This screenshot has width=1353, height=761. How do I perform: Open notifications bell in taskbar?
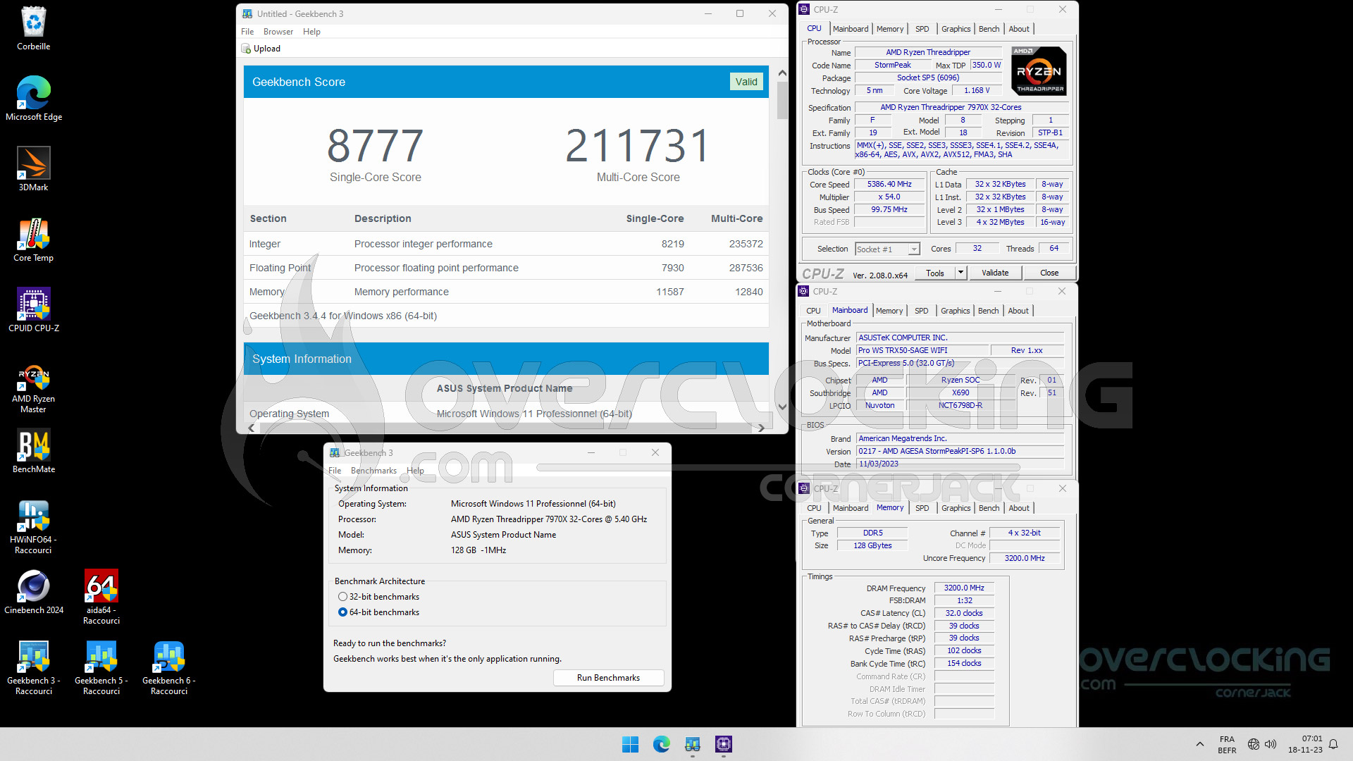[x=1333, y=744]
